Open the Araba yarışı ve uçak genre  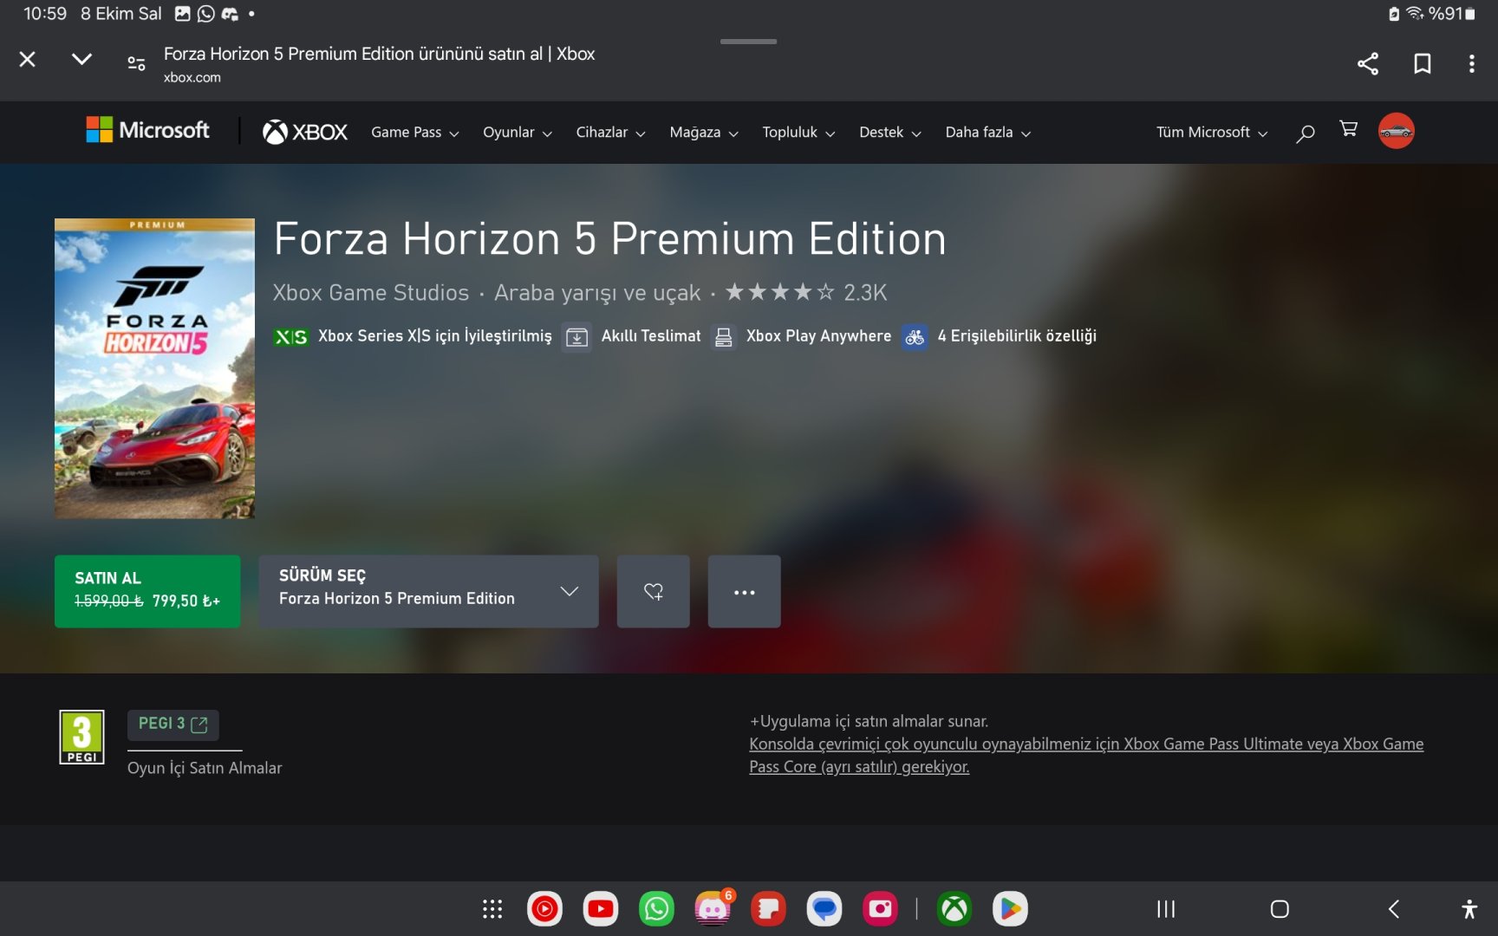pyautogui.click(x=597, y=293)
